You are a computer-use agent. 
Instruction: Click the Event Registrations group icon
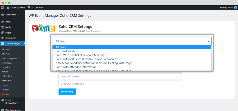pos(2,100)
